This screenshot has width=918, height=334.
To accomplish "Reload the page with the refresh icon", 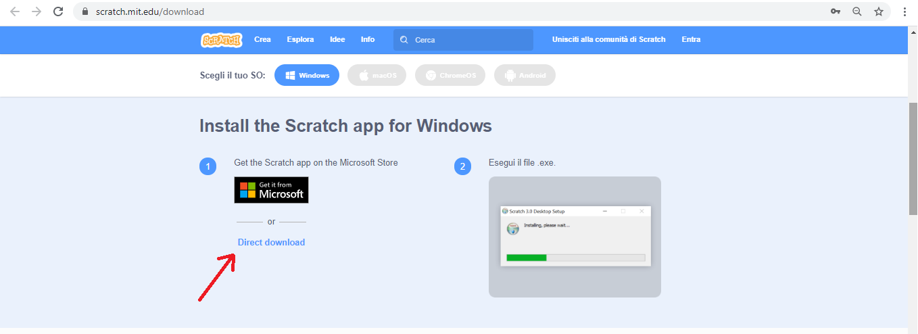I will 58,11.
